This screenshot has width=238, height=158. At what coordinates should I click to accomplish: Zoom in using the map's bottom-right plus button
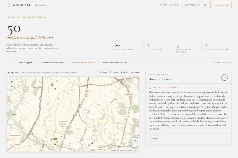(135, 140)
